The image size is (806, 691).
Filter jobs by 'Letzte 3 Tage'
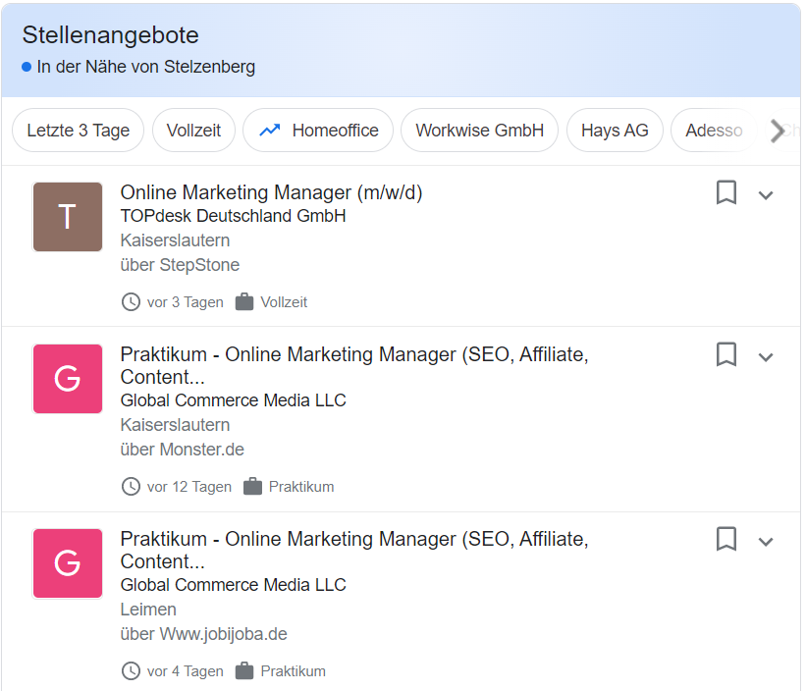(x=79, y=131)
